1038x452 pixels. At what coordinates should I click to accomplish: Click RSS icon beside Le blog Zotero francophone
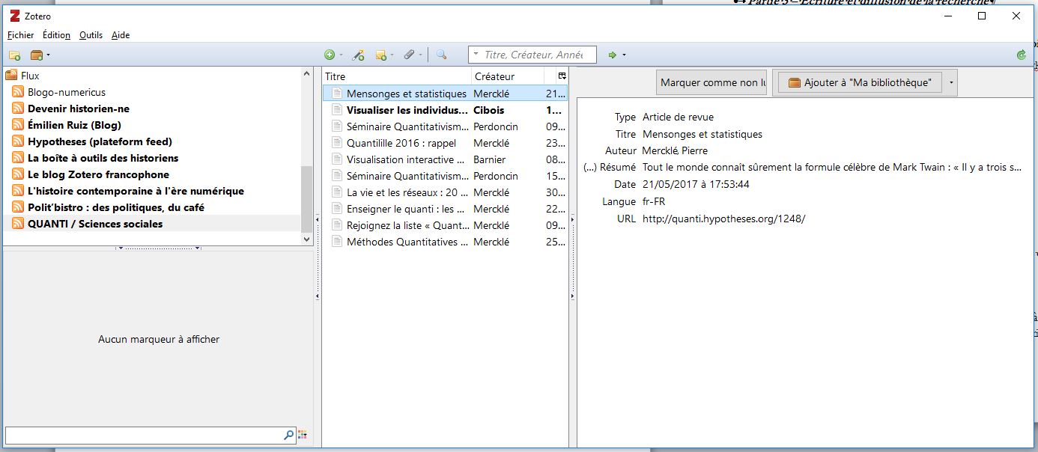[18, 174]
